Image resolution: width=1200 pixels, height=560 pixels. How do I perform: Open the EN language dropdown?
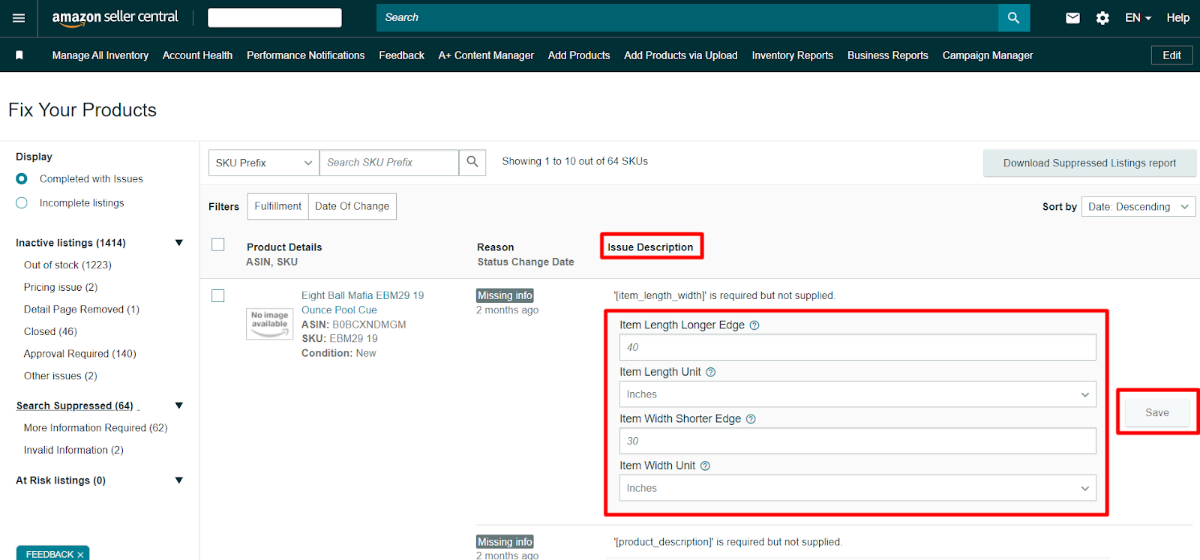[x=1138, y=18]
